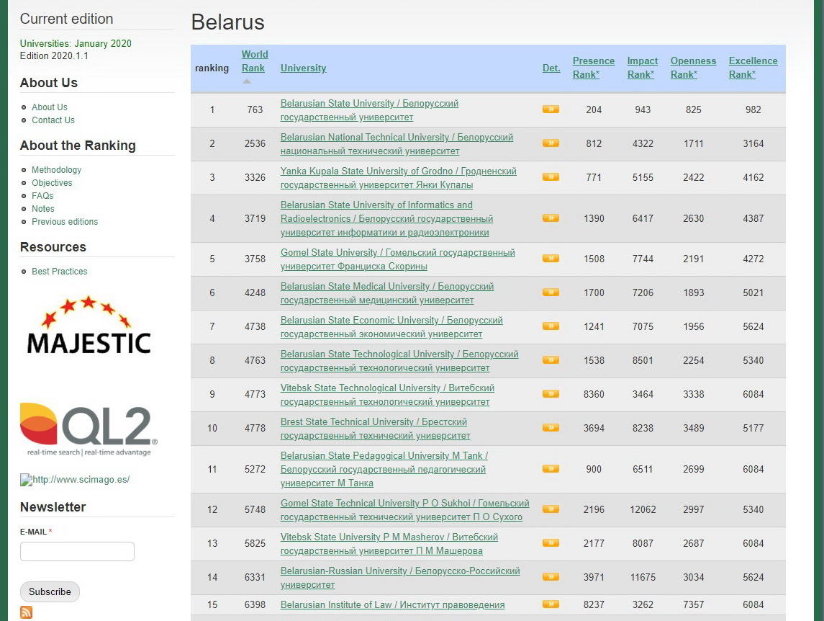Open details icon for Belarusian State University
Screen dimensions: 824x621
[551, 110]
